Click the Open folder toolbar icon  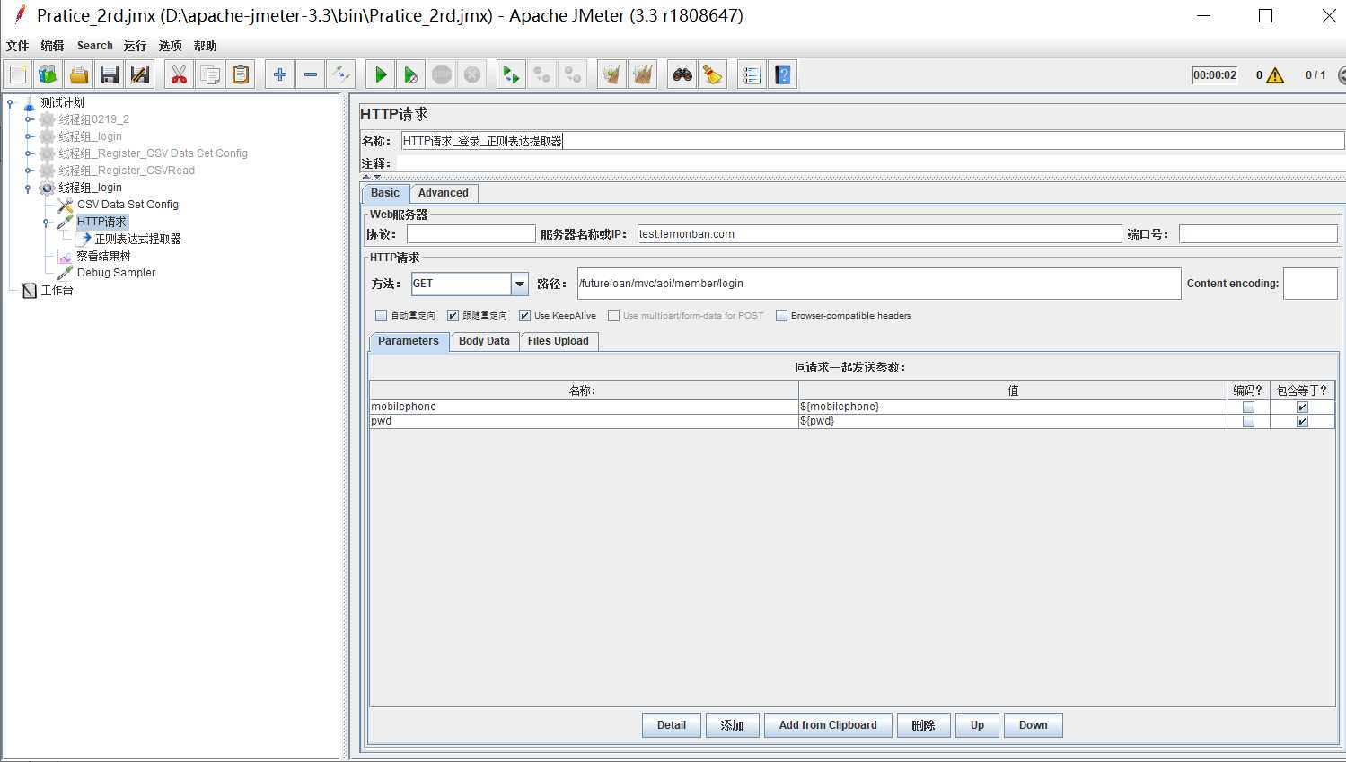79,74
